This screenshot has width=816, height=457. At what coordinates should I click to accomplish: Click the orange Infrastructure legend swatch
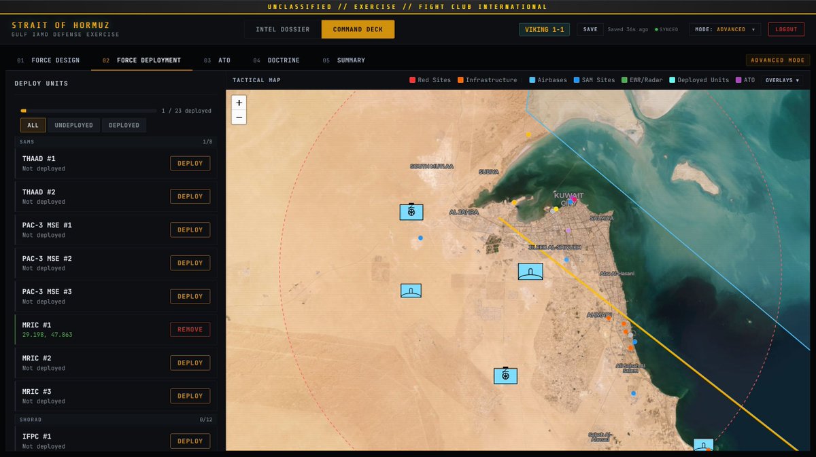(x=460, y=80)
